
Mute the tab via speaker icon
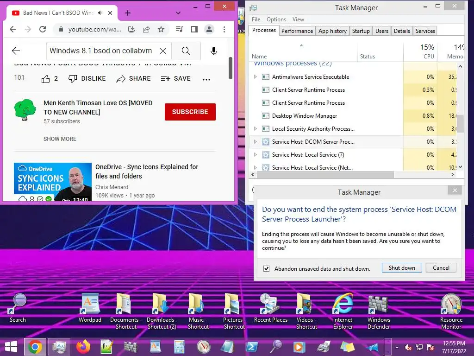coord(100,13)
